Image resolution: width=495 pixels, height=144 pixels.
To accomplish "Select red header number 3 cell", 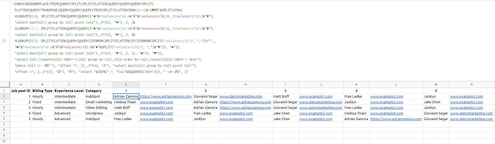I will 285,91.
